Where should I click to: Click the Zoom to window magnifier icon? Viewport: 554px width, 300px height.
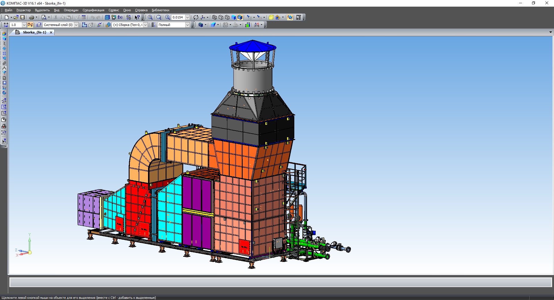(x=150, y=17)
